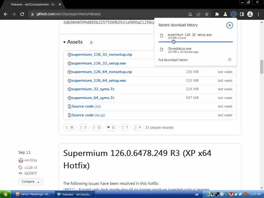Screen dimensions: 264x198
Task: Toggle the reaction with count 4
Action: (138, 127)
